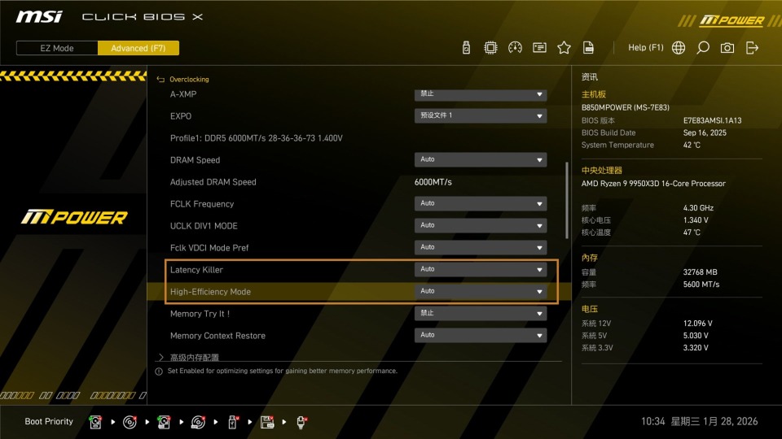Open the M-Flash USB BIOS update tool
The width and height of the screenshot is (782, 439).
466,48
